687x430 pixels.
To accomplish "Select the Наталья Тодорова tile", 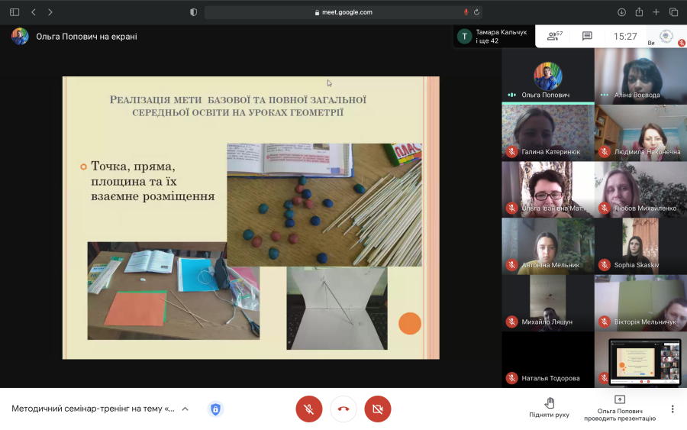I will click(x=547, y=360).
